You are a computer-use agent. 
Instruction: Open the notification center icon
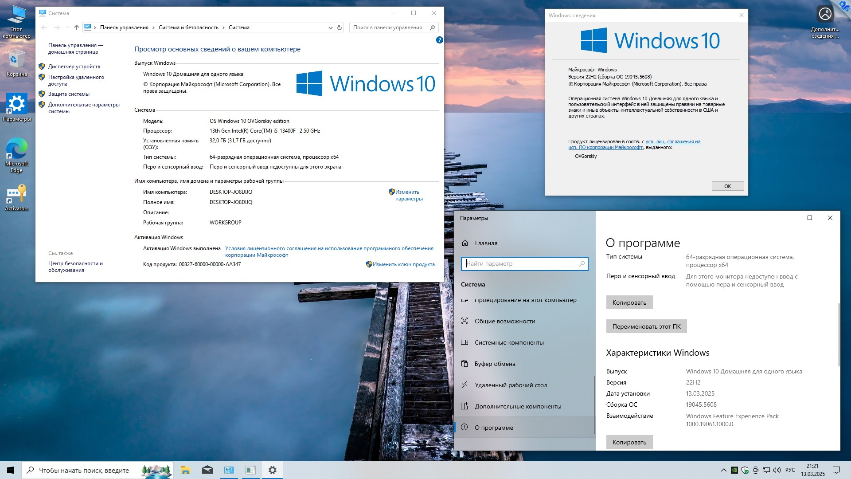pyautogui.click(x=836, y=470)
